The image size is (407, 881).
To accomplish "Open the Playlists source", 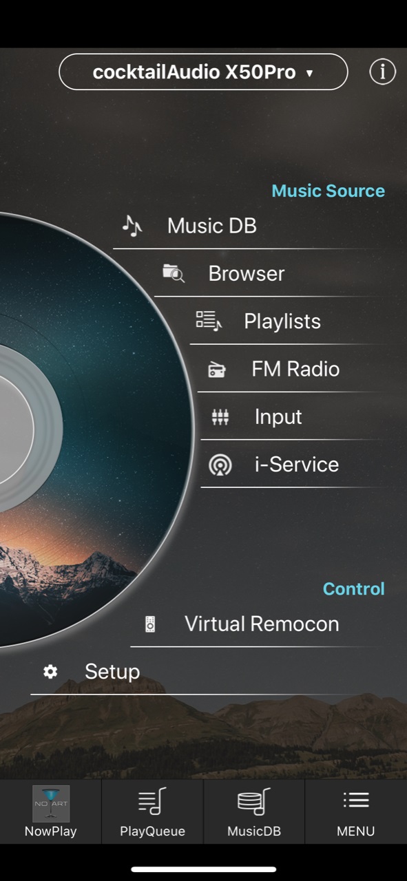I will tap(282, 321).
